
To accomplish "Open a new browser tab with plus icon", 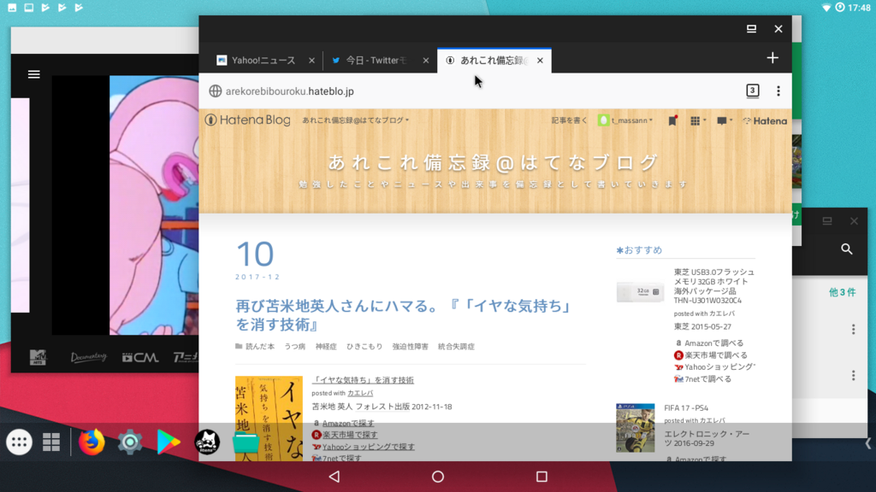I will (x=772, y=58).
